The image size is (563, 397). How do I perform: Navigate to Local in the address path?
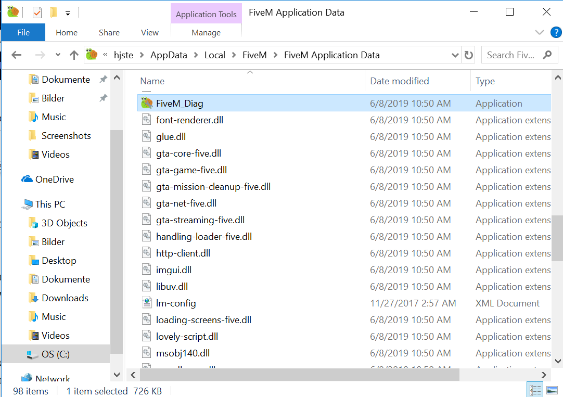pyautogui.click(x=215, y=55)
